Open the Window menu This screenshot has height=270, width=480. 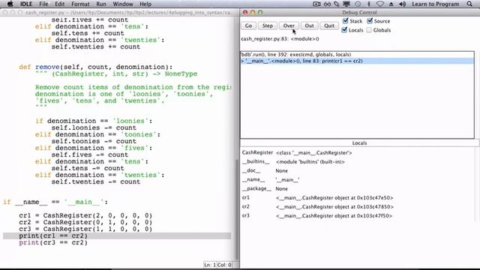pos(123,4)
